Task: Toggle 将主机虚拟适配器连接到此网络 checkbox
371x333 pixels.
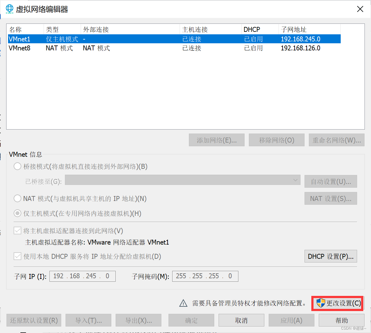Action: 18,231
